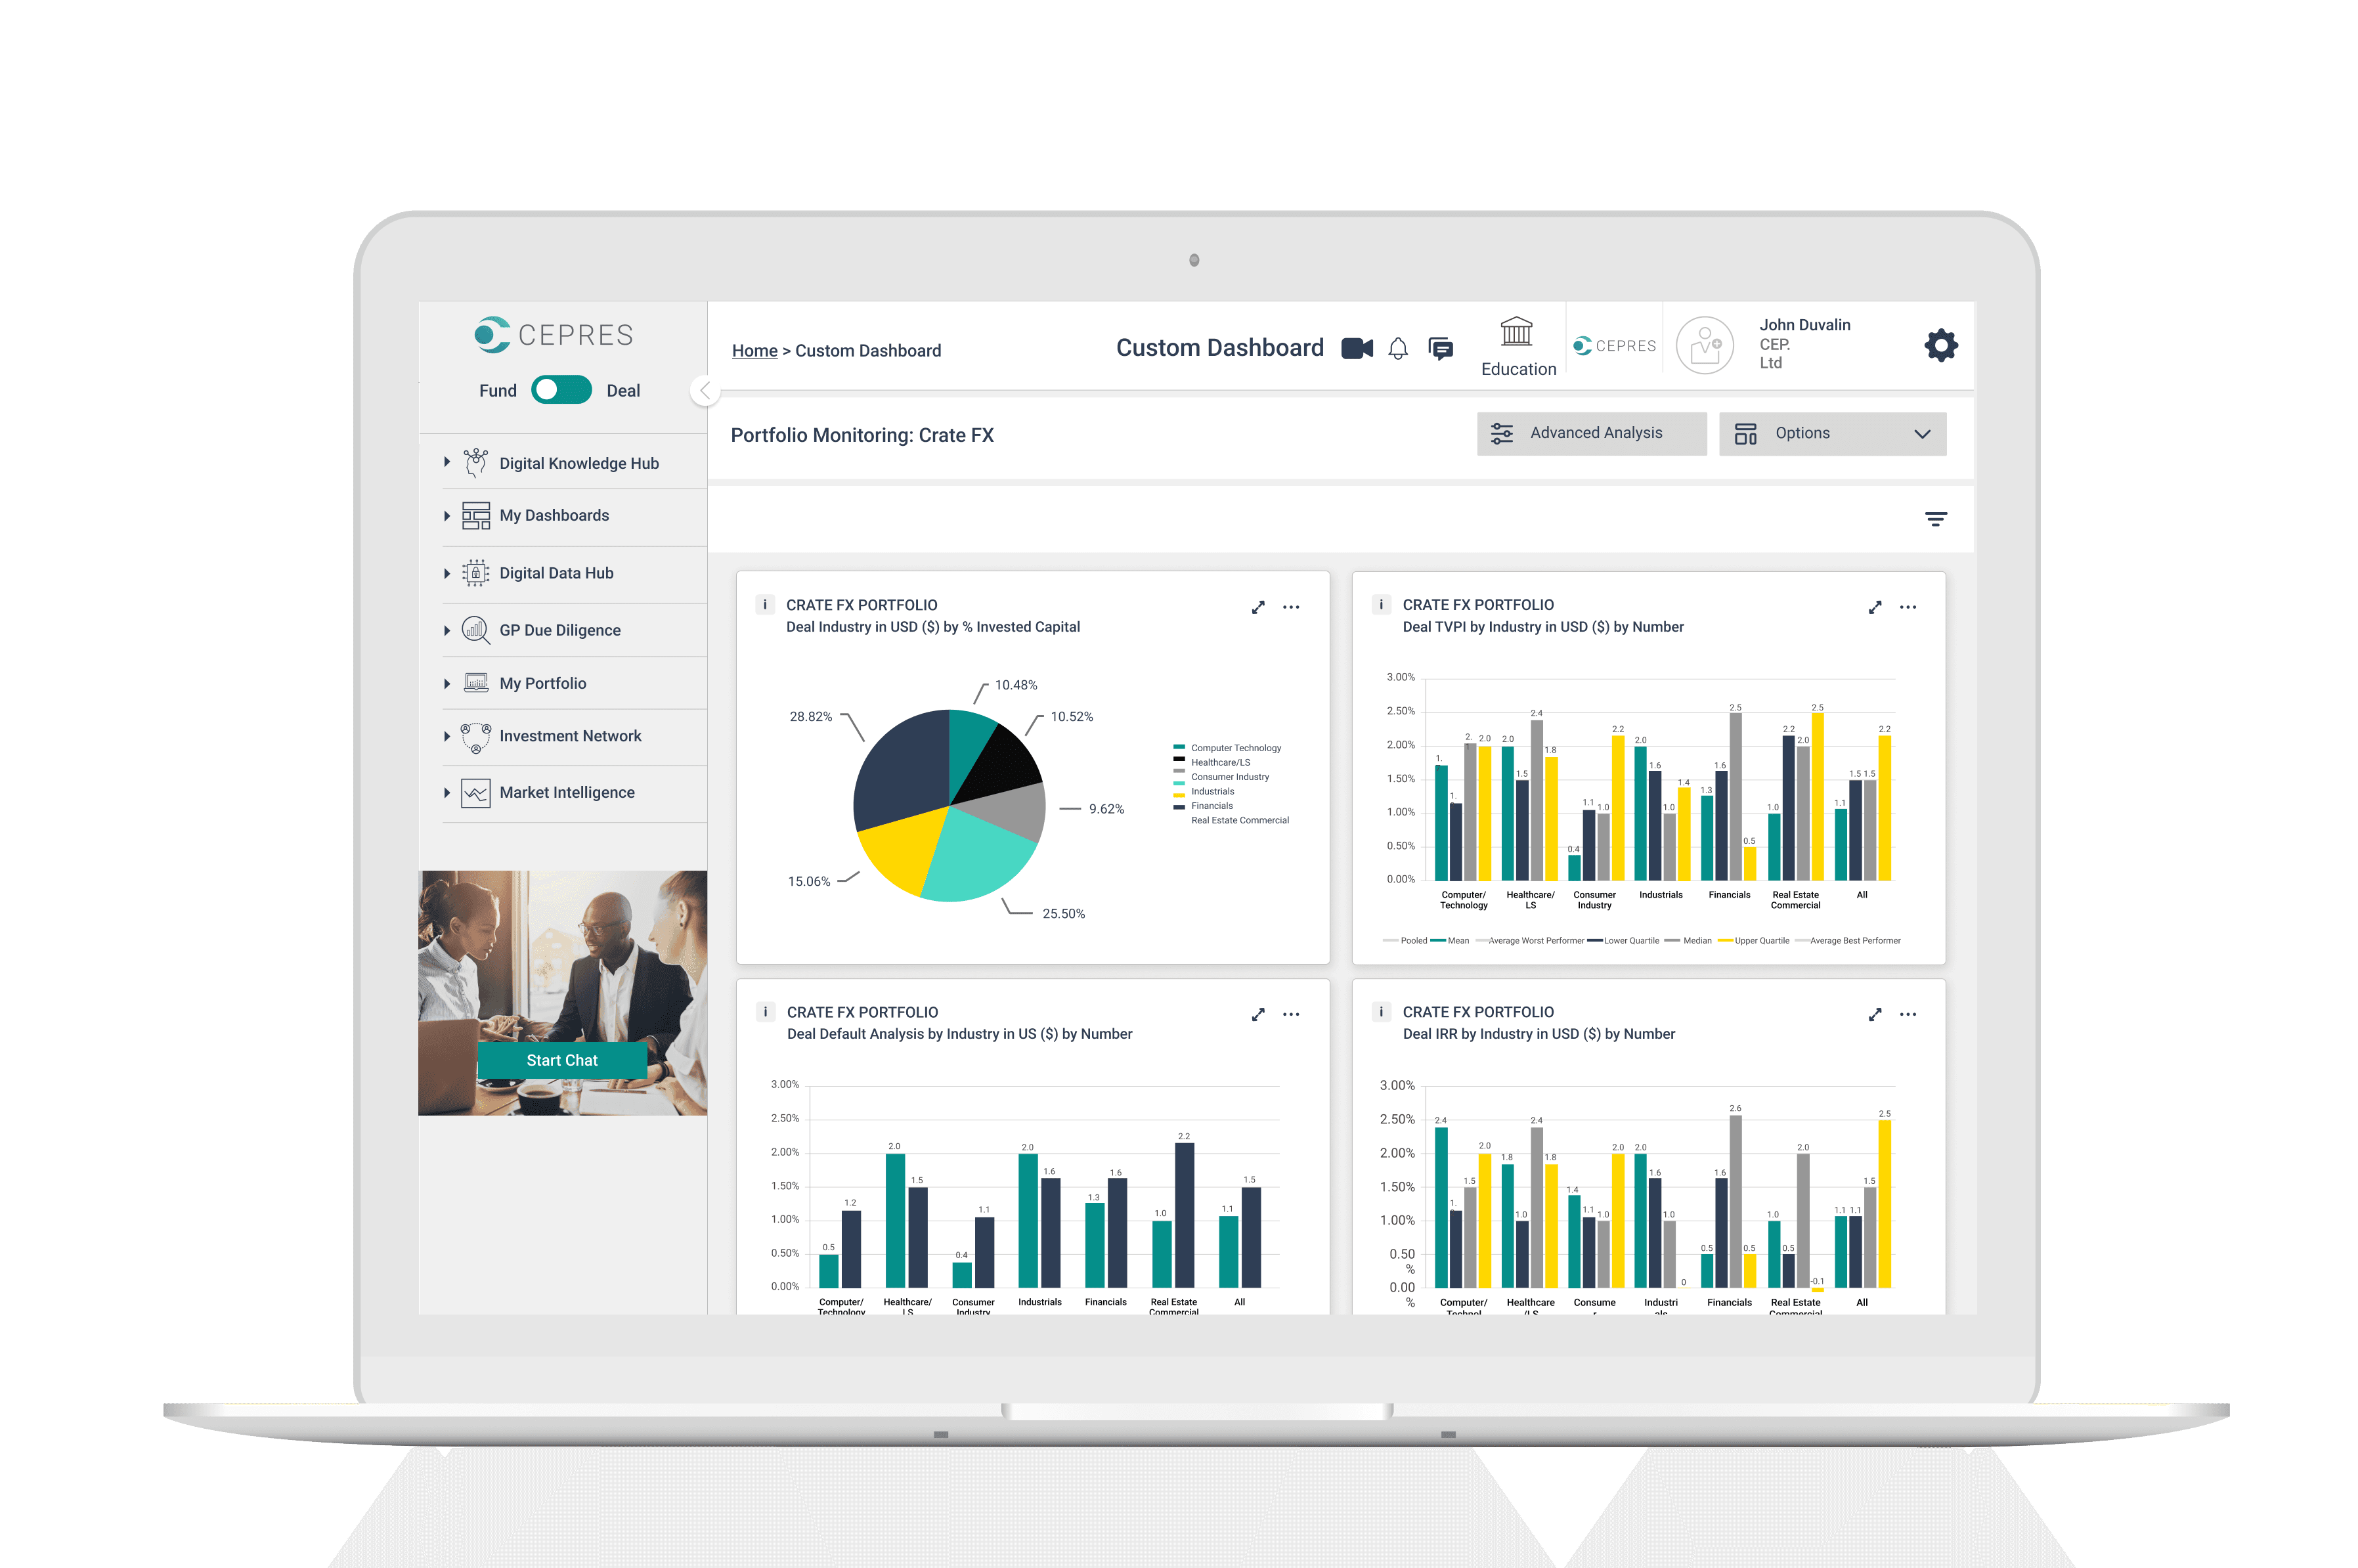
Task: Click the Market Intelligence chart icon
Action: pos(476,793)
